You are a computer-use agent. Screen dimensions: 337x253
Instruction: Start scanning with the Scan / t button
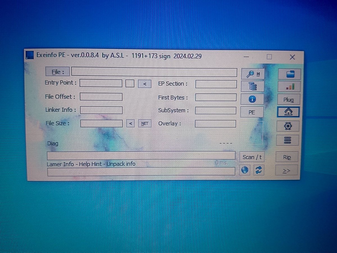point(252,157)
